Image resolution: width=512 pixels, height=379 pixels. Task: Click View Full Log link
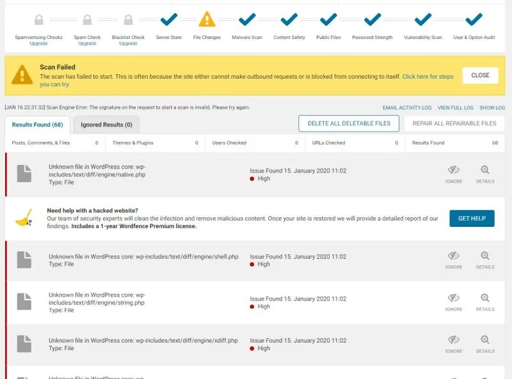click(456, 107)
